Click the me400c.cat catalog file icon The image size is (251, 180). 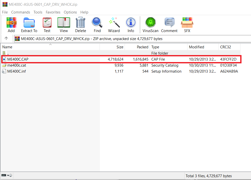click(4, 65)
